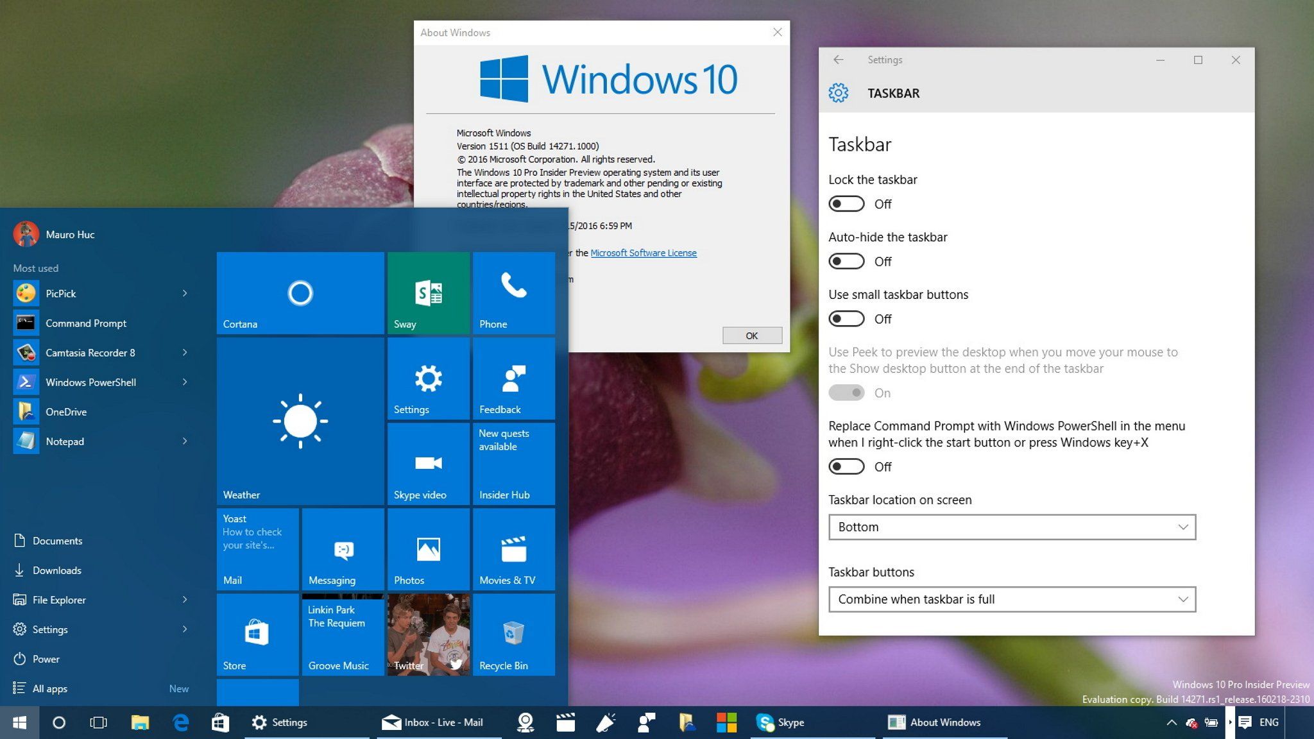
Task: Expand the PicPick jump list arrow
Action: click(x=185, y=293)
